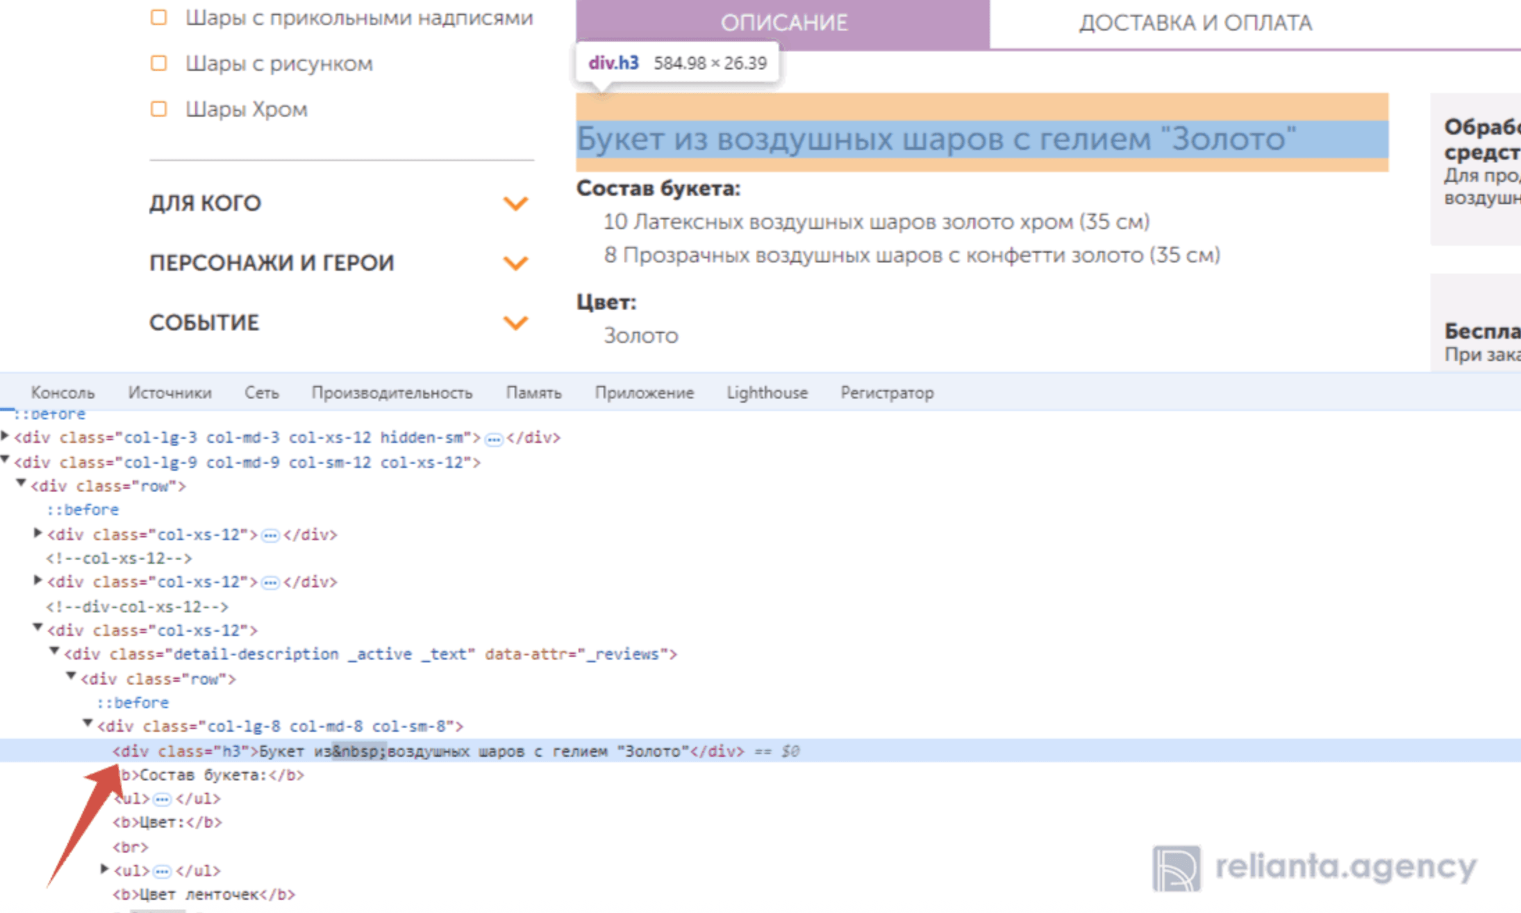This screenshot has height=913, width=1521.
Task: Expand the last collapsed ul node arrow
Action: click(105, 869)
